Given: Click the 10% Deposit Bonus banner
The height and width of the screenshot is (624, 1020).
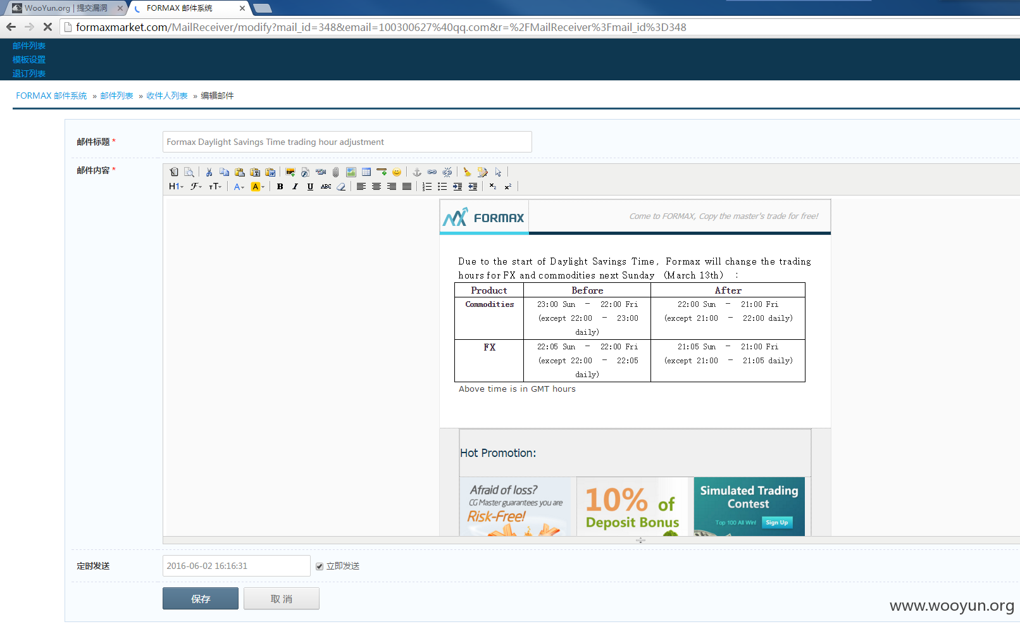Looking at the screenshot, I should coord(632,506).
